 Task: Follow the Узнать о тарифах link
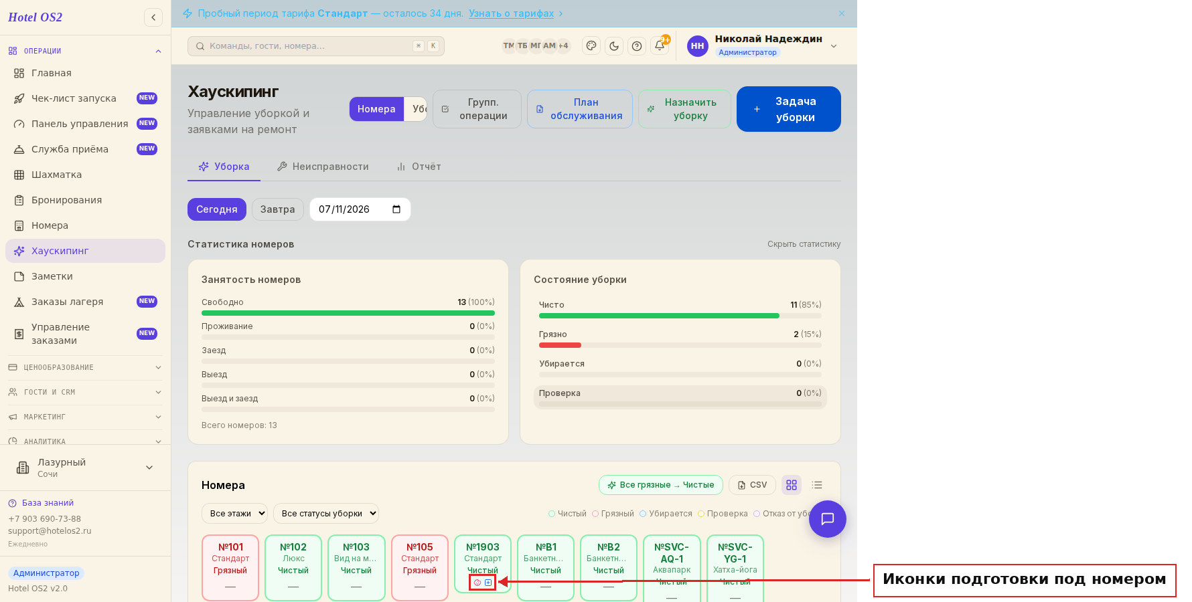(512, 13)
